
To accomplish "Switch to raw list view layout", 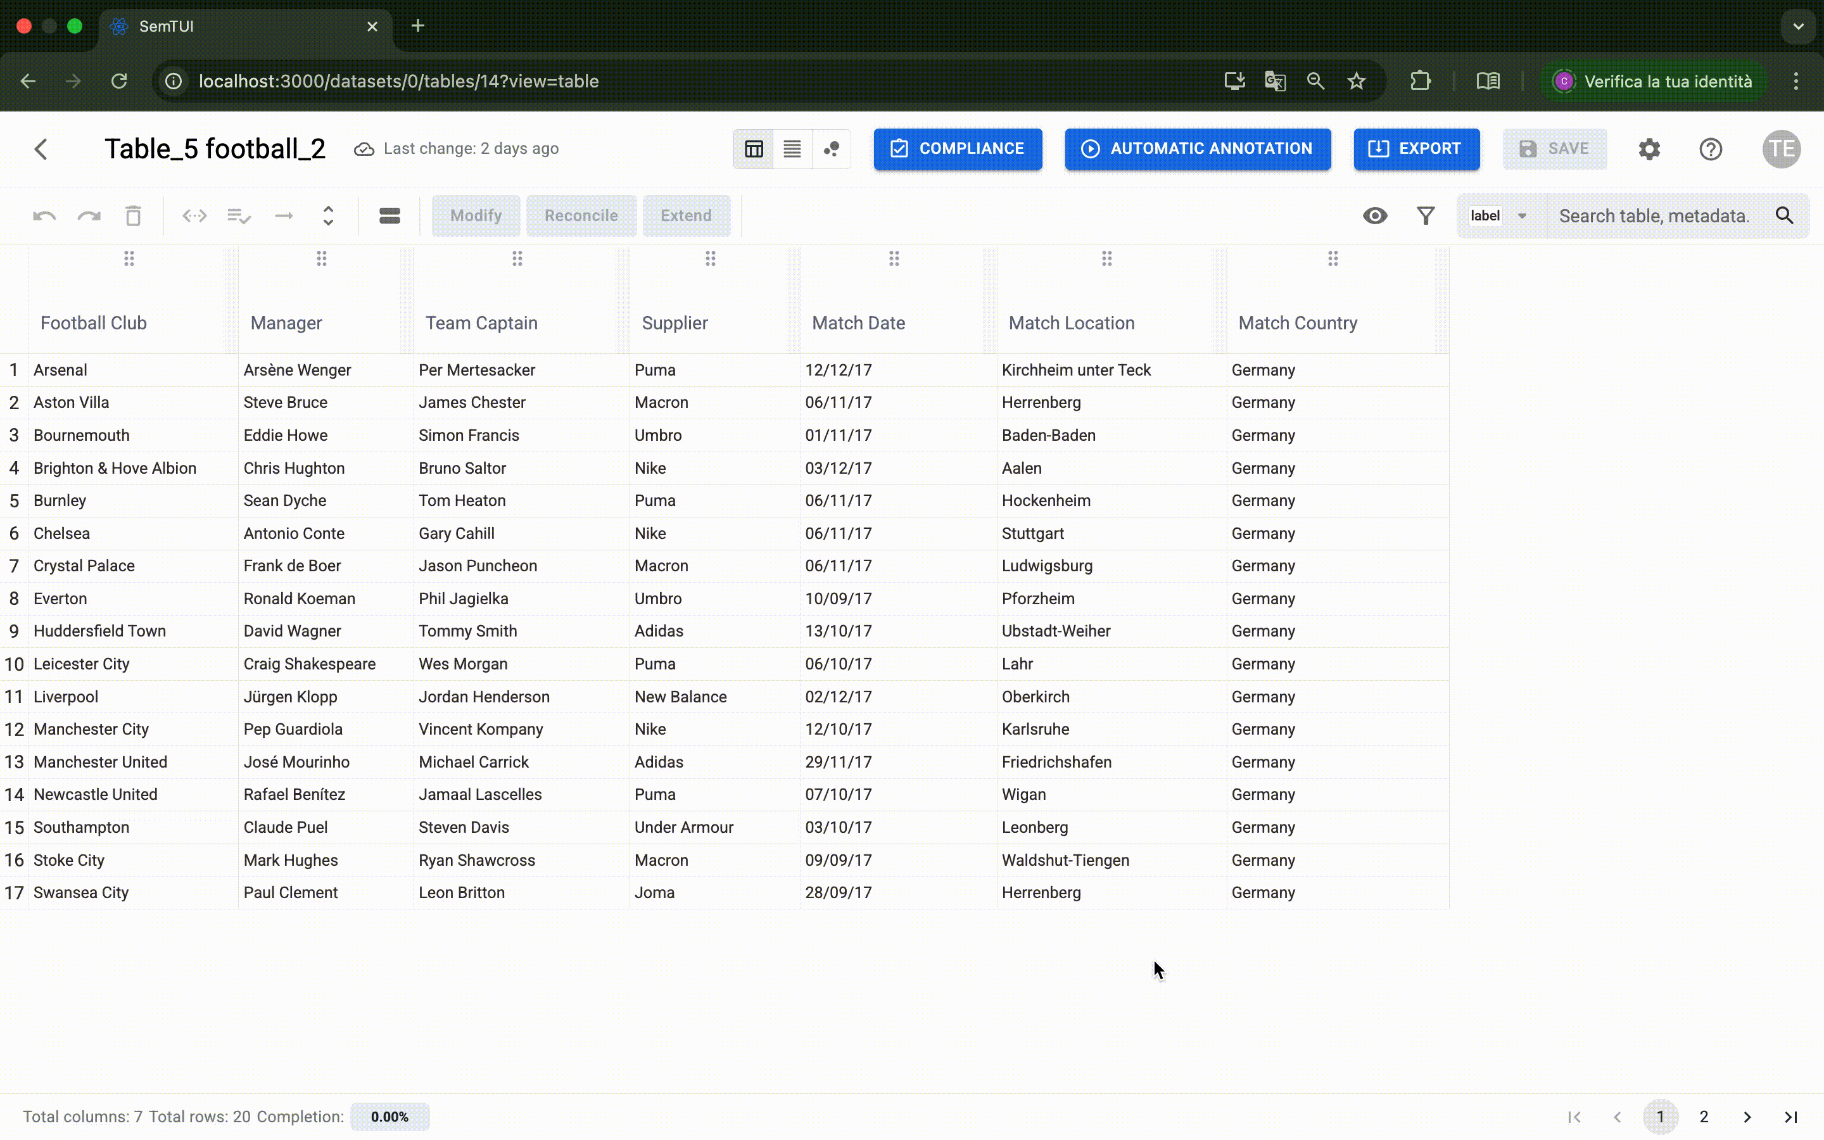I will pyautogui.click(x=792, y=149).
